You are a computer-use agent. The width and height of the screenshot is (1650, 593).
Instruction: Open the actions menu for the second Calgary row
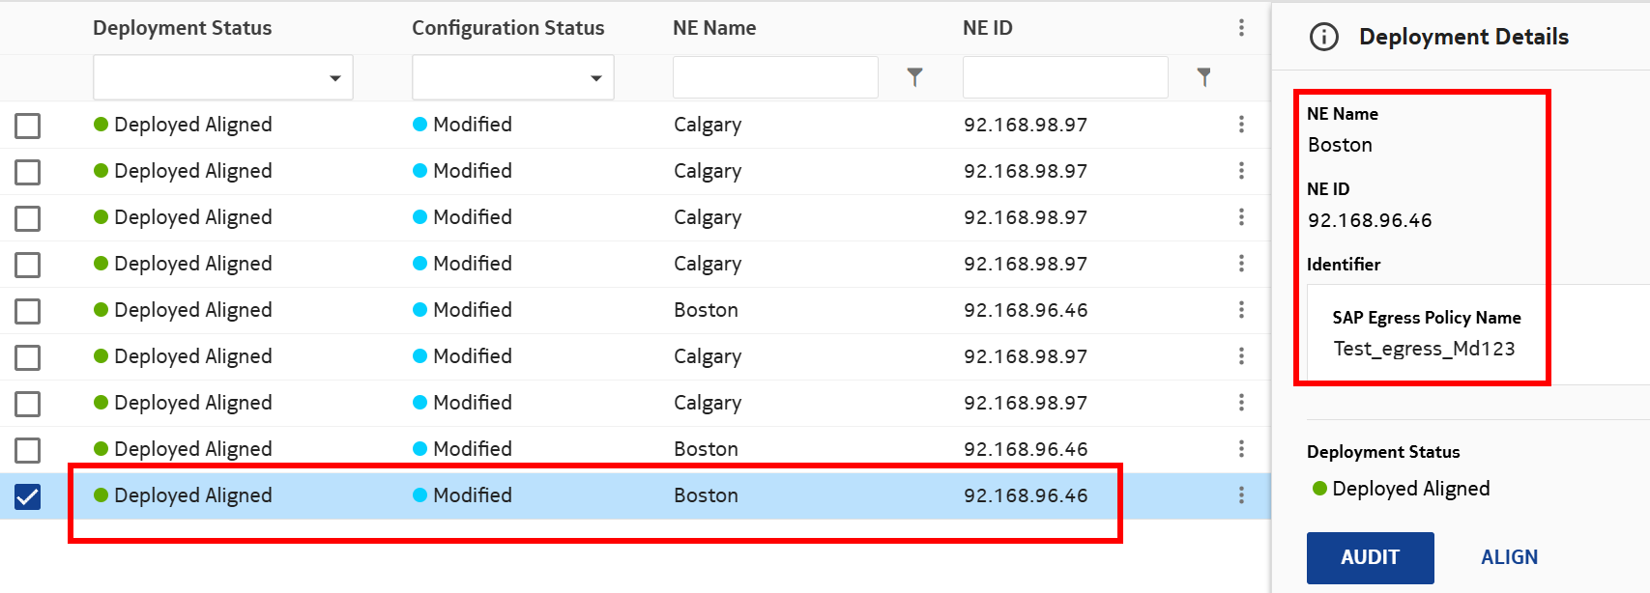pyautogui.click(x=1241, y=171)
